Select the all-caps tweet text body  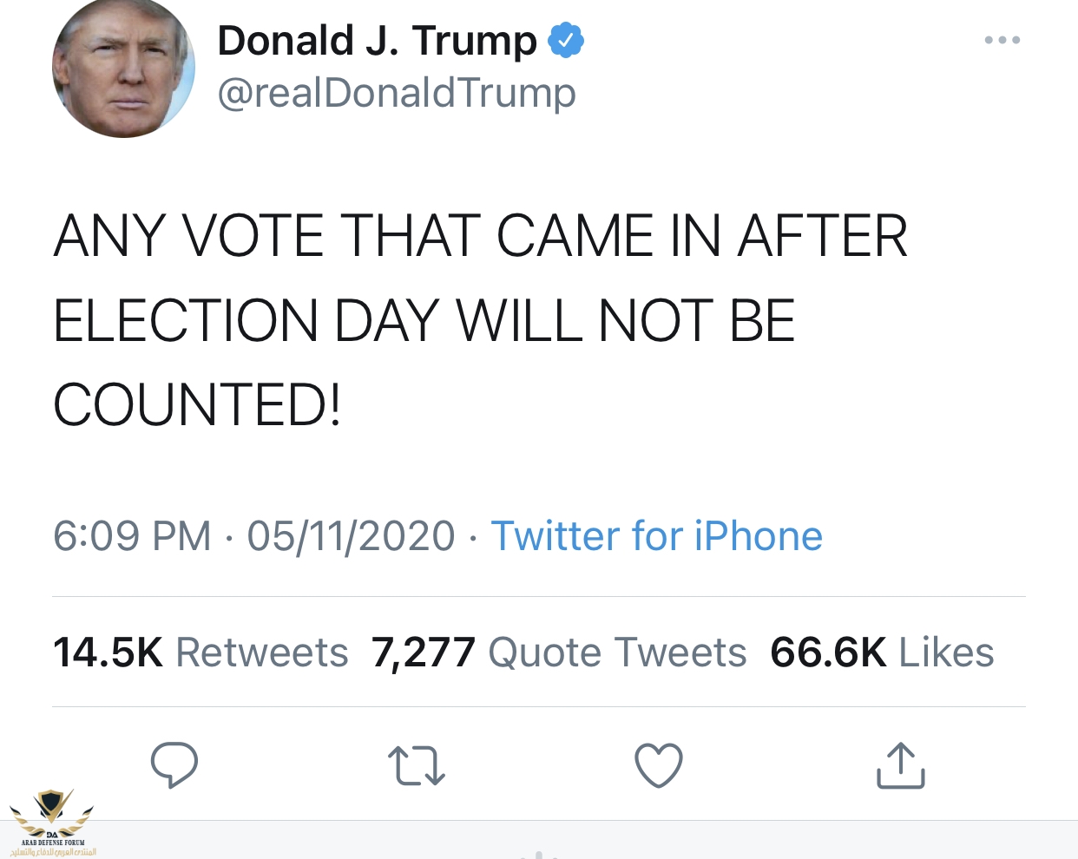tap(480, 320)
